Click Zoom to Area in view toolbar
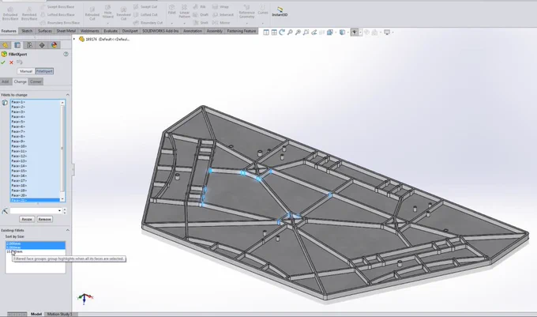 point(298,32)
